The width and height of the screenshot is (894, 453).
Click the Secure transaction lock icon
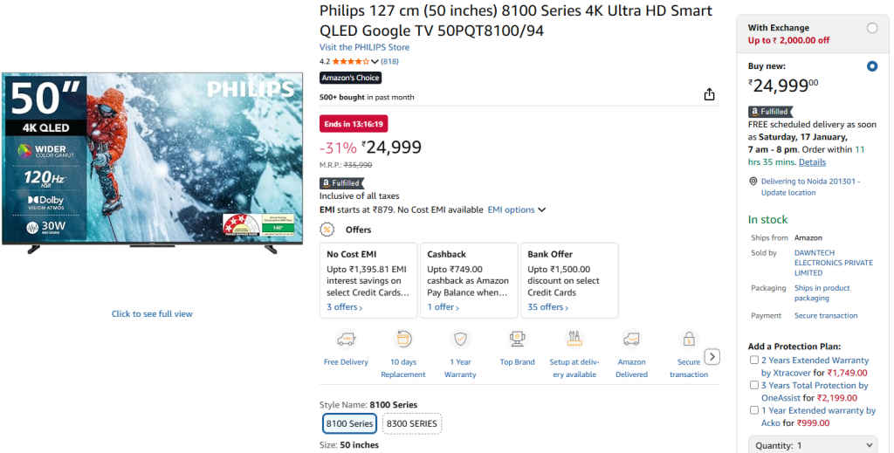[x=689, y=339]
